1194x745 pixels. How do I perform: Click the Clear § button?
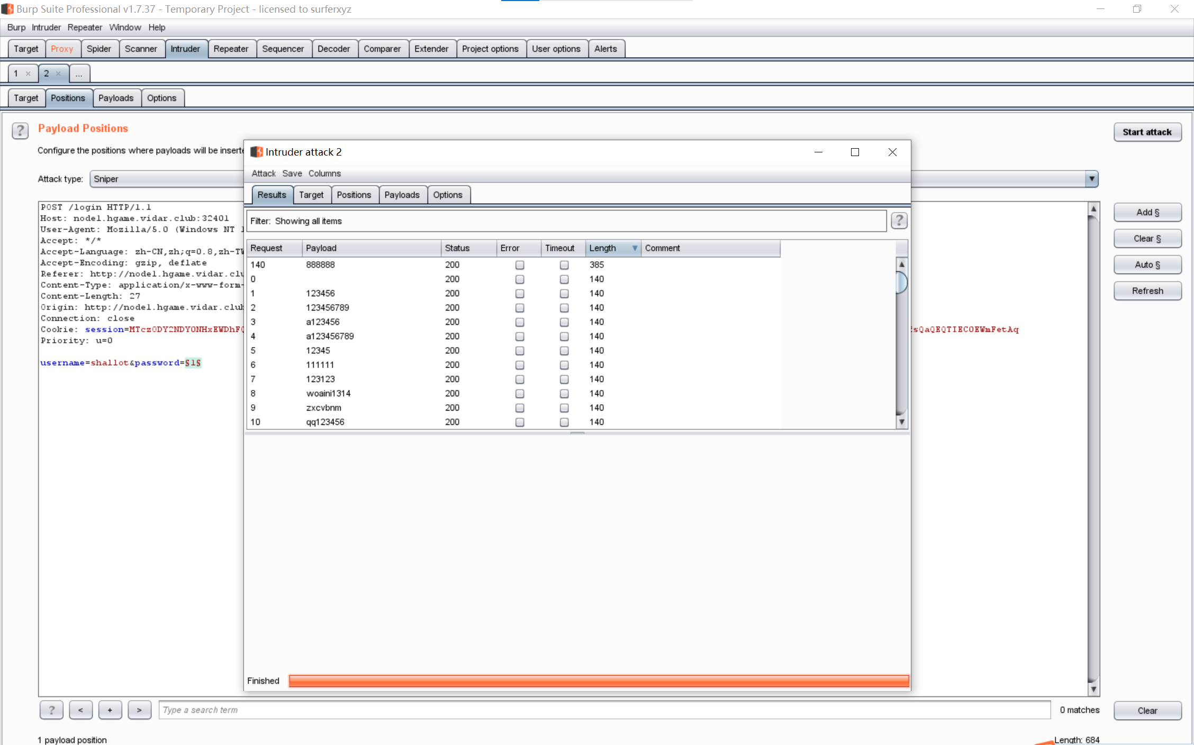[1147, 239]
